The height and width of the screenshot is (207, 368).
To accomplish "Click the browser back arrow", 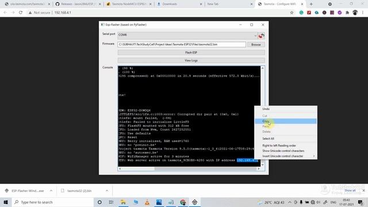I will [5, 13].
